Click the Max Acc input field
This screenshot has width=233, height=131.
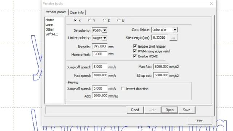[x=161, y=67]
